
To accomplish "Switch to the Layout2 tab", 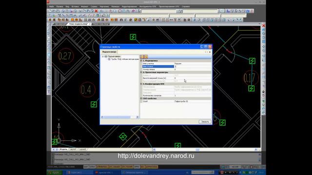I will [82, 149].
